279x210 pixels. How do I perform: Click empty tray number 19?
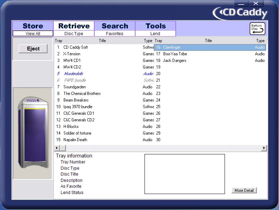[x=158, y=67]
